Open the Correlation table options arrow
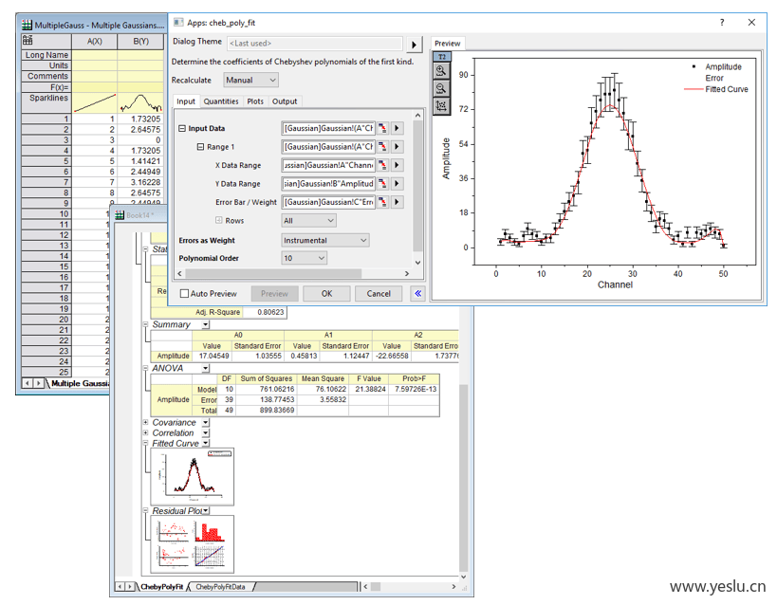Viewport: 777px width, 605px height. (x=206, y=433)
